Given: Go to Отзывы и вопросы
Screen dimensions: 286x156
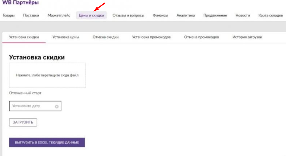Looking at the screenshot, I should point(128,15).
